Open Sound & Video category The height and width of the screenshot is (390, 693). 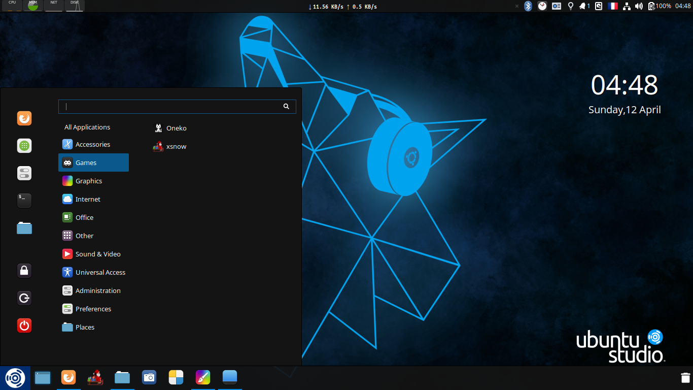click(93, 254)
